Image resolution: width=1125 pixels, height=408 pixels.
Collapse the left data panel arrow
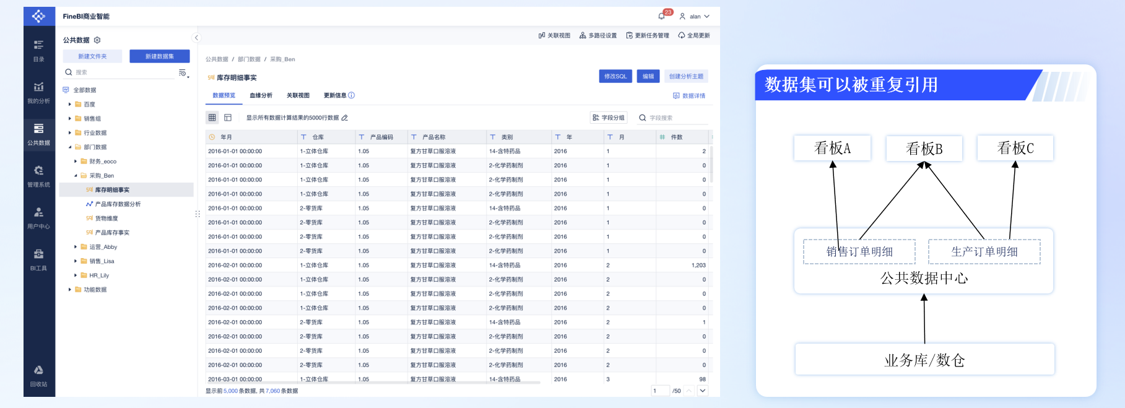point(196,38)
